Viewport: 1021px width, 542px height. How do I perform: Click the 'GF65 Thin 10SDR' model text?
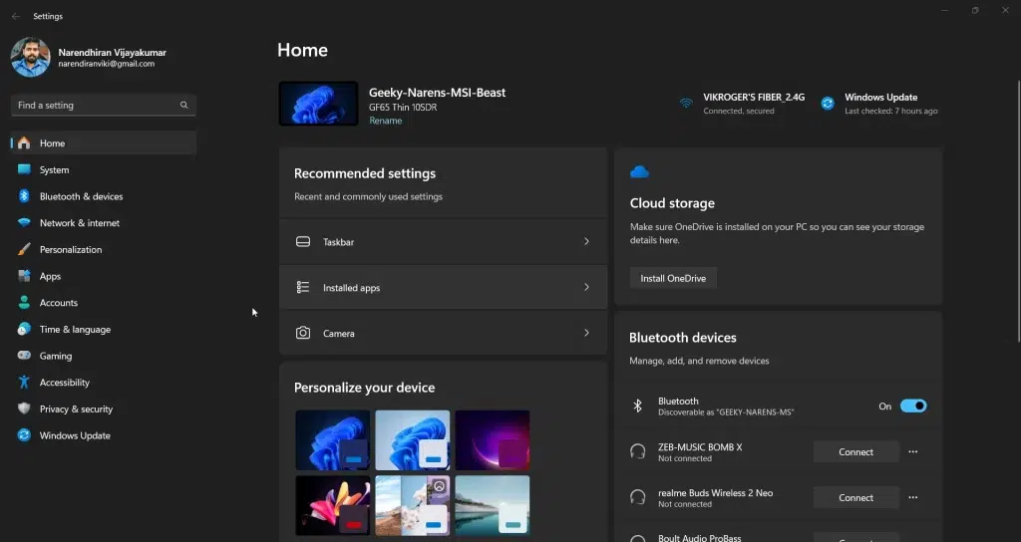click(x=403, y=108)
